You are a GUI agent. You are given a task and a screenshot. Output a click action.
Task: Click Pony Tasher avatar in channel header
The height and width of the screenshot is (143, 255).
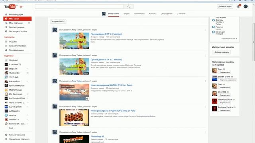[104, 14]
